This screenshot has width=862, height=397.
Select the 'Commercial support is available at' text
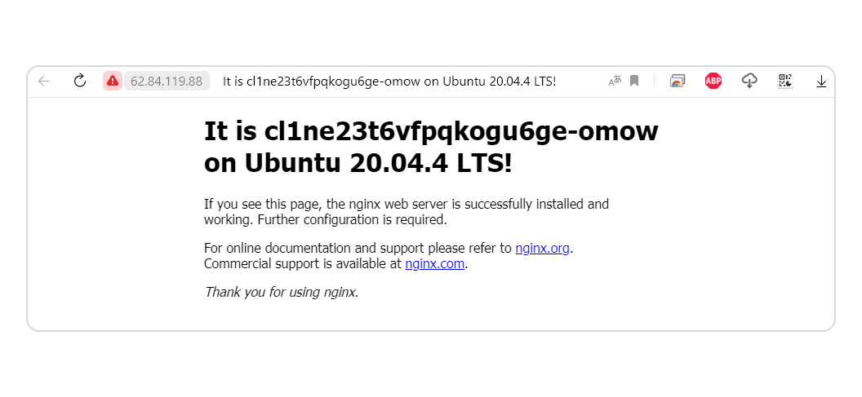click(303, 263)
